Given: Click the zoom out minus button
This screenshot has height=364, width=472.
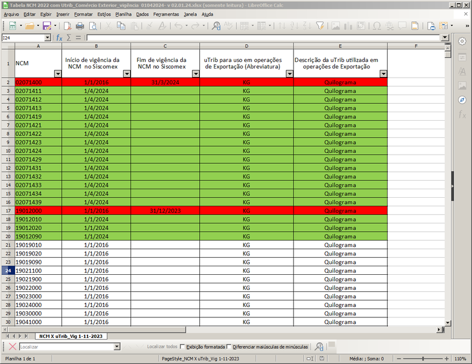Looking at the screenshot, I should point(399,359).
